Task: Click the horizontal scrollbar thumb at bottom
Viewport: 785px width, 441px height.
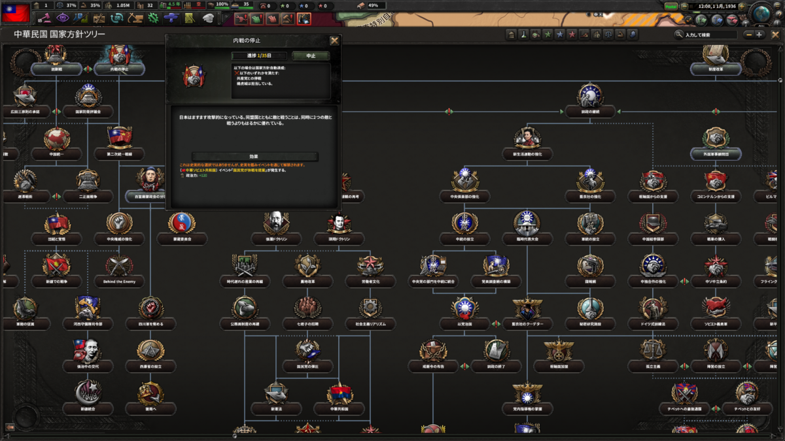Action: point(234,435)
